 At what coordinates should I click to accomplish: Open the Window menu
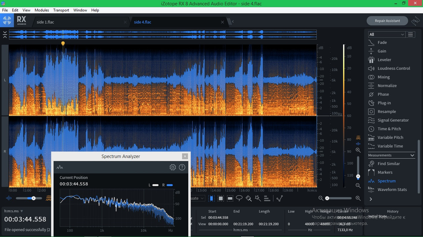(80, 10)
